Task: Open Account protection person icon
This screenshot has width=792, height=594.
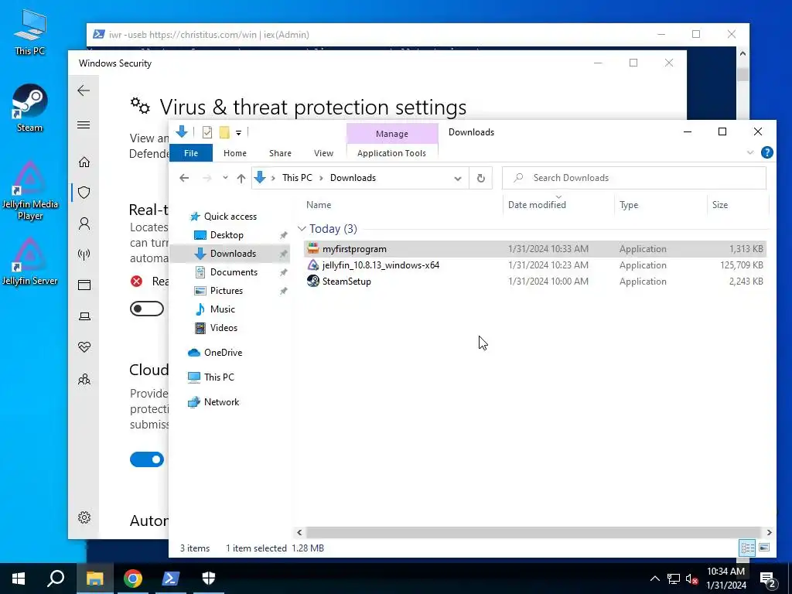Action: [84, 224]
